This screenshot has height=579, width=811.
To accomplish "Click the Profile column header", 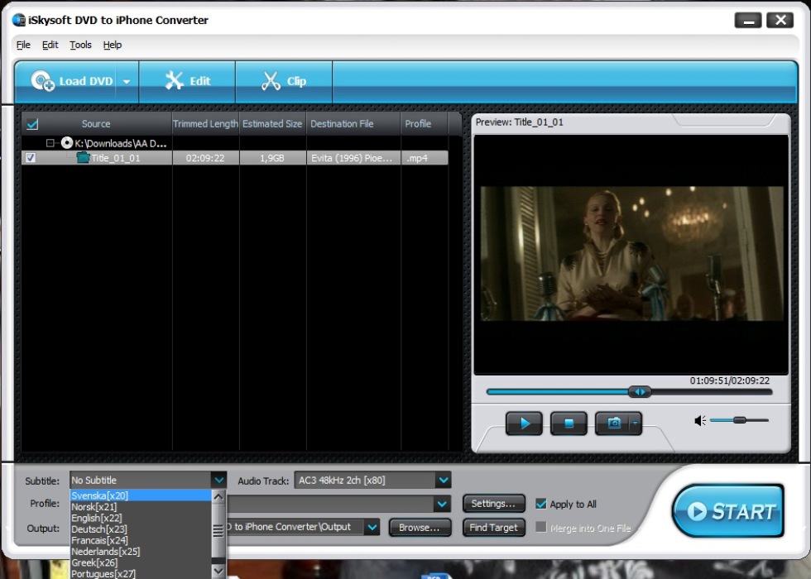I will [x=424, y=124].
